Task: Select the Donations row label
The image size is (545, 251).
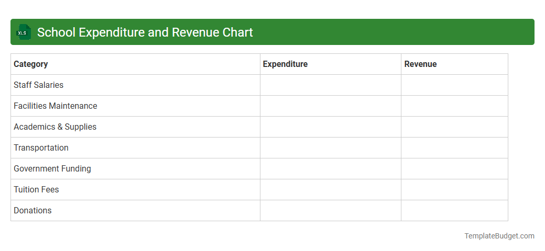Action: tap(32, 210)
